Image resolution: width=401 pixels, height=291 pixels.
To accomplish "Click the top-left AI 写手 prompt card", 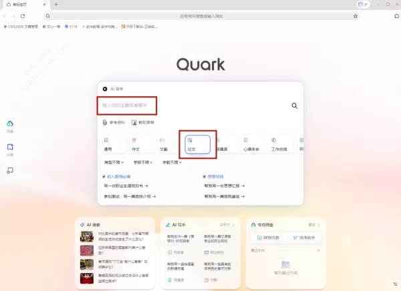I will click(x=181, y=244).
